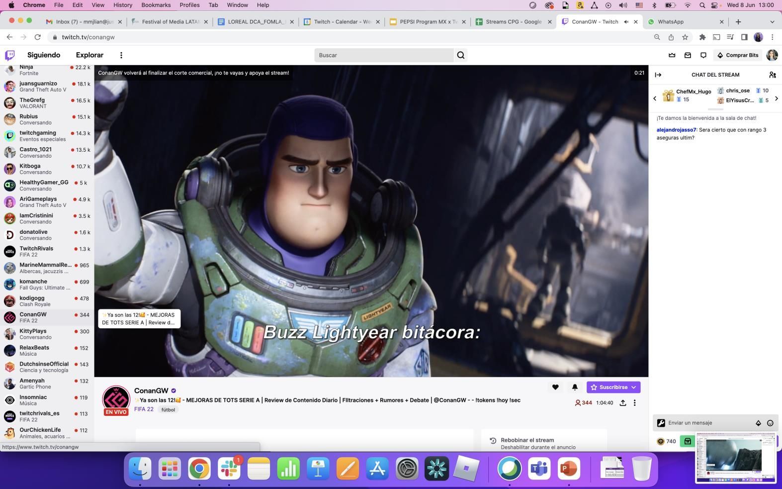The width and height of the screenshot is (782, 489).
Task: Open the Twitch more options menu beside Explorar
Action: click(121, 55)
